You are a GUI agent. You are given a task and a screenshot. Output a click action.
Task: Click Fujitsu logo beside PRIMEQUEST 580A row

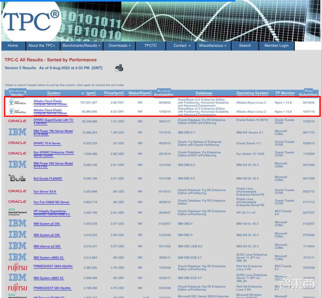pos(17,267)
